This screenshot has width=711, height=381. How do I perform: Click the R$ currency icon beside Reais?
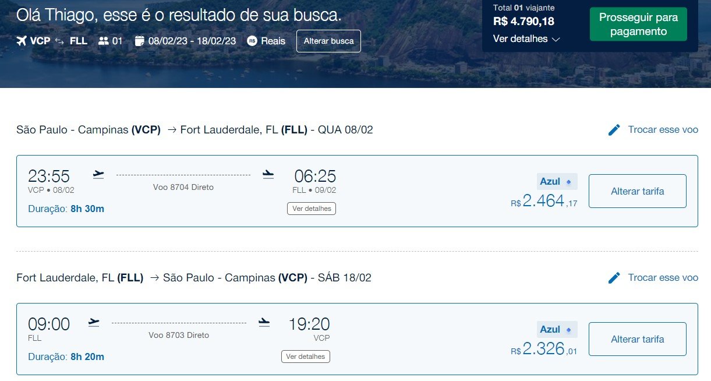pyautogui.click(x=252, y=41)
